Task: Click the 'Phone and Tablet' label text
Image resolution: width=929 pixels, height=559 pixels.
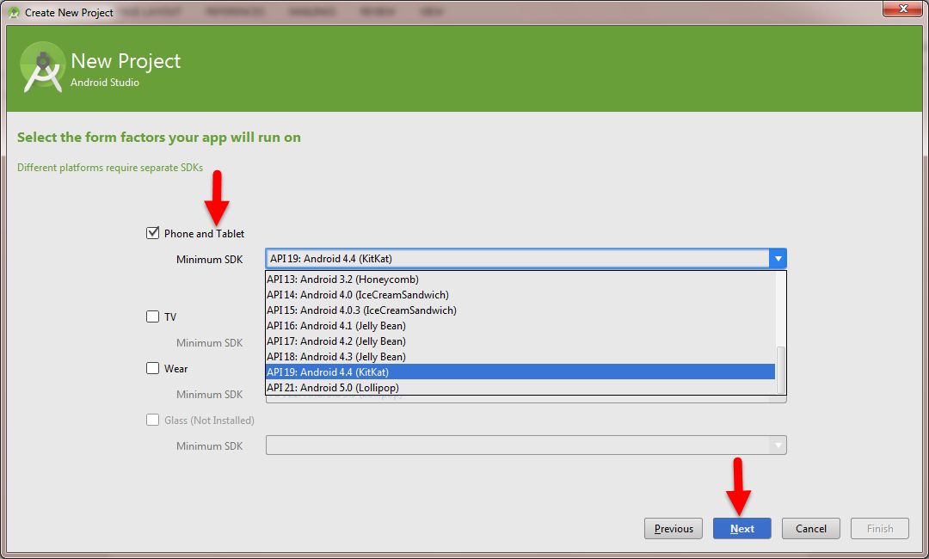Action: tap(205, 234)
